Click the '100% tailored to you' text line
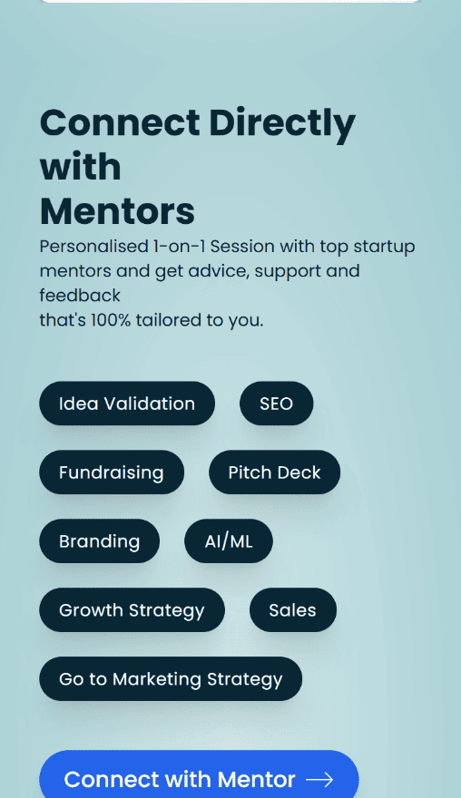The image size is (461, 798). pyautogui.click(x=152, y=320)
